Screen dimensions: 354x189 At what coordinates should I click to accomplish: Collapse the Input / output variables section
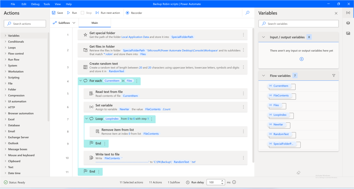point(263,37)
